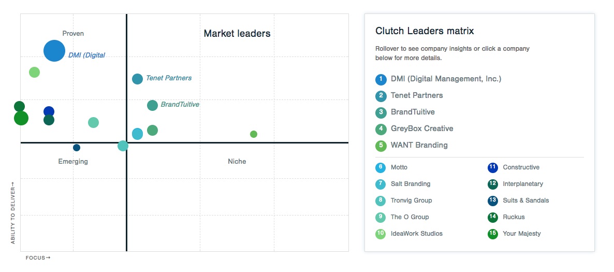Select Salt Branding from the legend list
This screenshot has width=614, height=272.
point(411,184)
